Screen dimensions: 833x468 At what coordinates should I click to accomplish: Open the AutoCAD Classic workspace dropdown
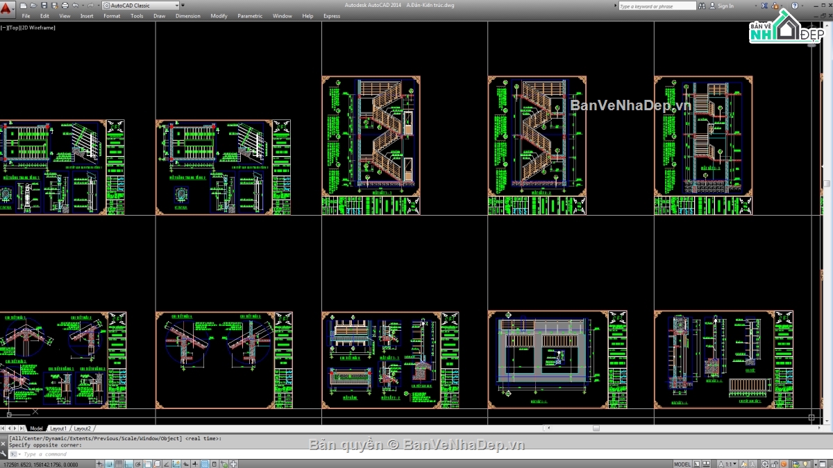(176, 5)
